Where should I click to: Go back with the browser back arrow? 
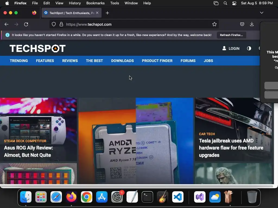pyautogui.click(x=7, y=24)
